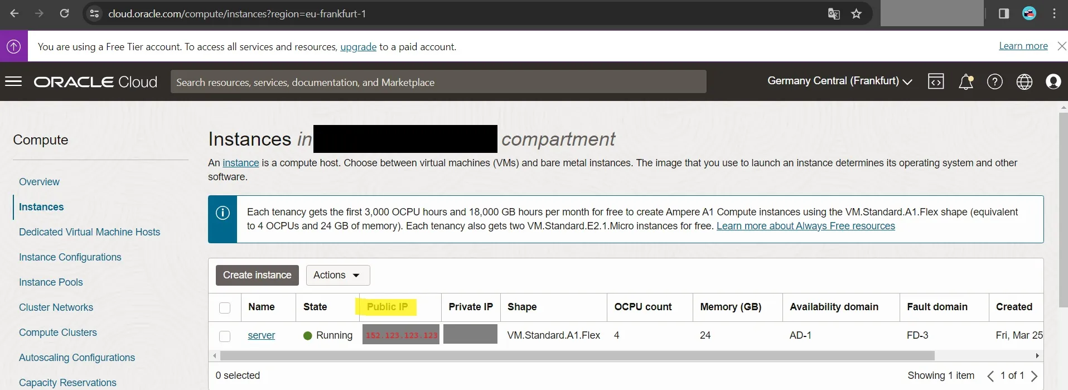Open Instance Configurations
The image size is (1068, 390).
70,257
